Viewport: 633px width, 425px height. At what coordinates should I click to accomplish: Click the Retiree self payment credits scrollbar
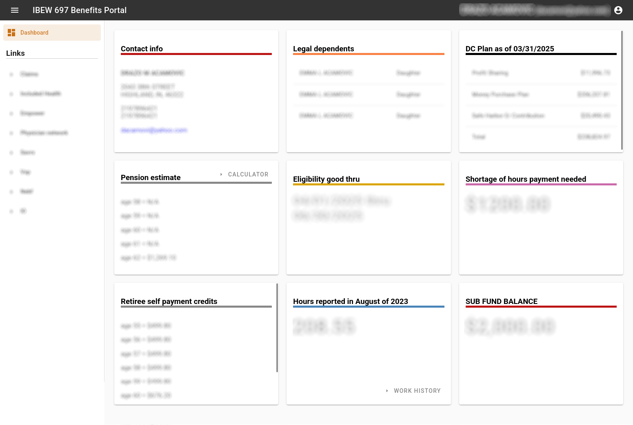tap(277, 328)
